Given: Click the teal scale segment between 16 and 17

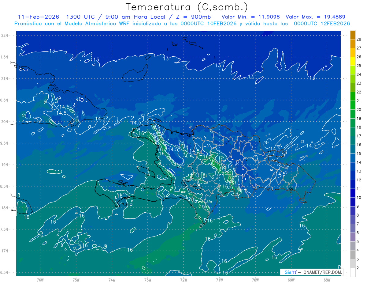Looking at the screenshot, I should 353,141.
